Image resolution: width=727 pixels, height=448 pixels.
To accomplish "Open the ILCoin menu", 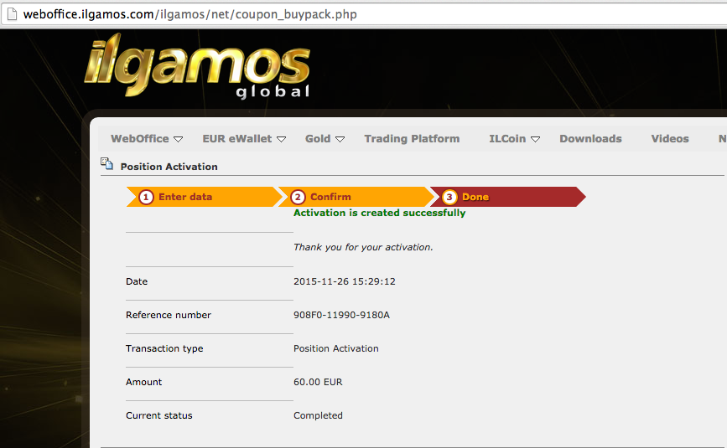I will coord(507,139).
